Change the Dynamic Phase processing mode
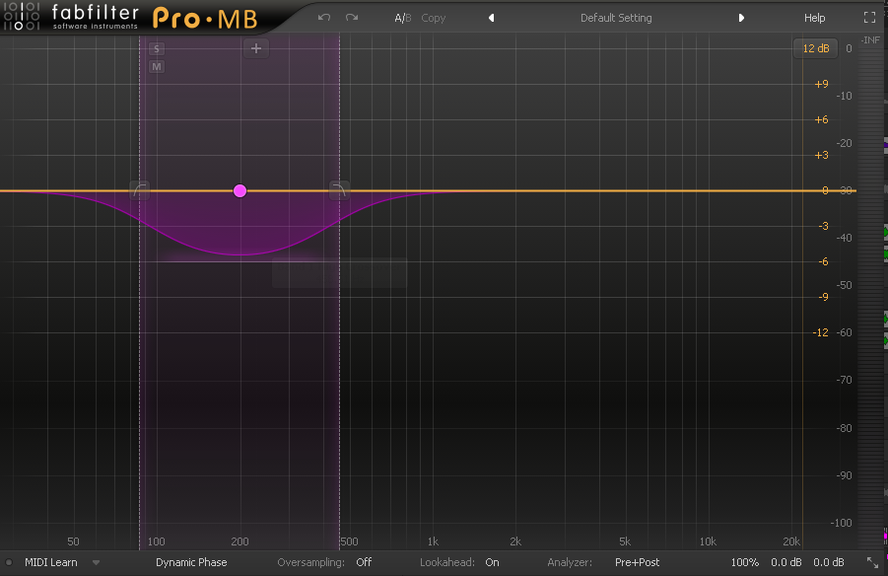This screenshot has height=576, width=888. [x=191, y=562]
